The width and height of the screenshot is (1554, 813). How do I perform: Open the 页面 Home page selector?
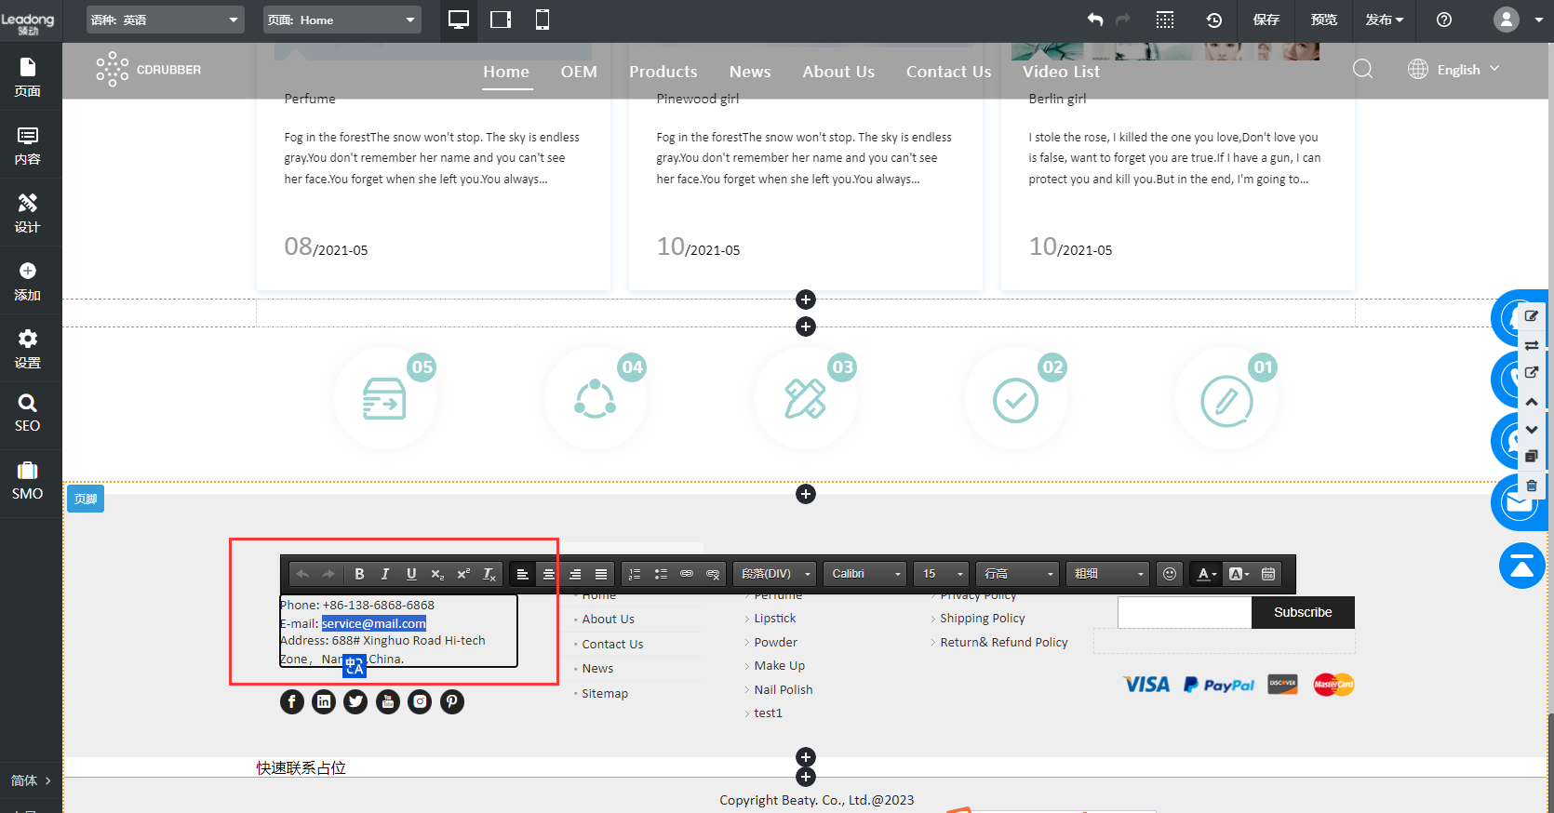click(342, 20)
